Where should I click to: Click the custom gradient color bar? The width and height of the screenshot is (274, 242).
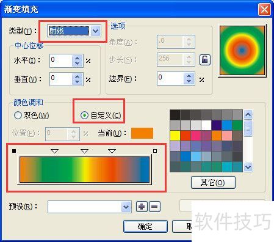point(85,169)
